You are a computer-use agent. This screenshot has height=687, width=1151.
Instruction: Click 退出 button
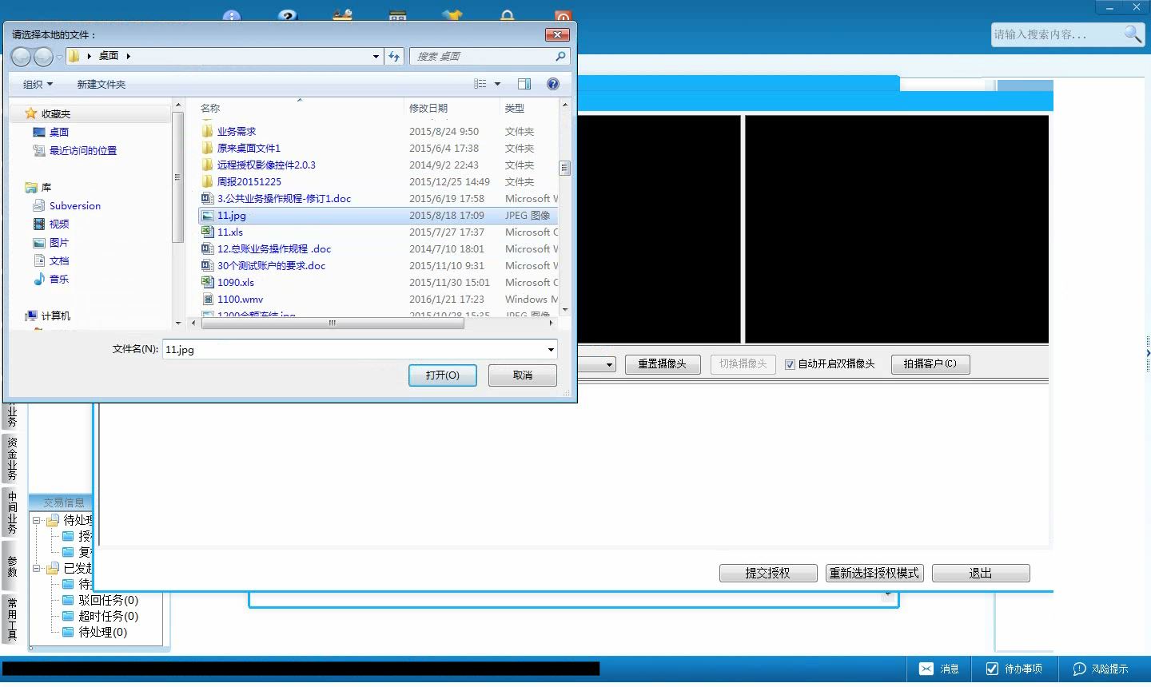(981, 573)
